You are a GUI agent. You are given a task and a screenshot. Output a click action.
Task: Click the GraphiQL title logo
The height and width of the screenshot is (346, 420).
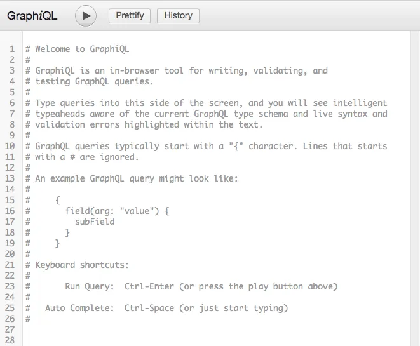point(32,16)
